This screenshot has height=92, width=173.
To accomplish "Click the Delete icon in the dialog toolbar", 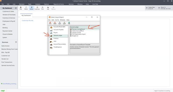I will (55, 23).
